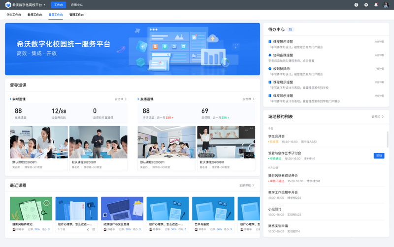The width and height of the screenshot is (394, 247).
Task: Open the notifications bell in the header
Action: (376, 5)
